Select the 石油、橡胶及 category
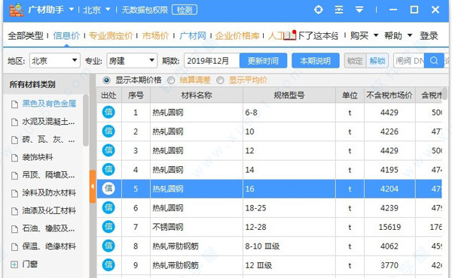The width and height of the screenshot is (452, 278). (x=48, y=228)
